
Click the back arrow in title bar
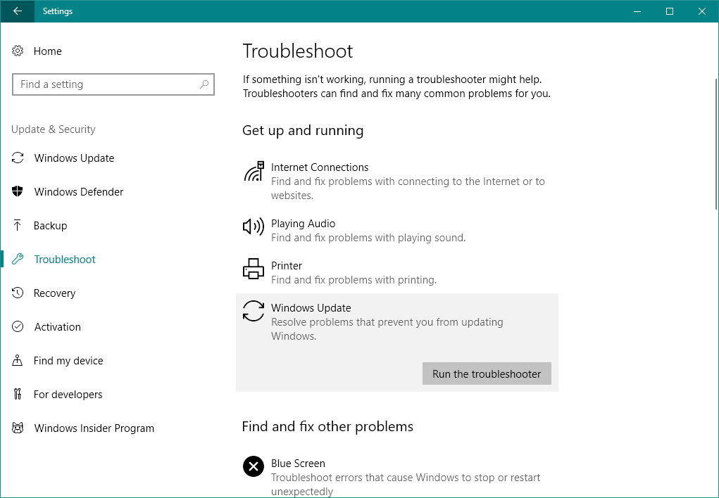[18, 11]
